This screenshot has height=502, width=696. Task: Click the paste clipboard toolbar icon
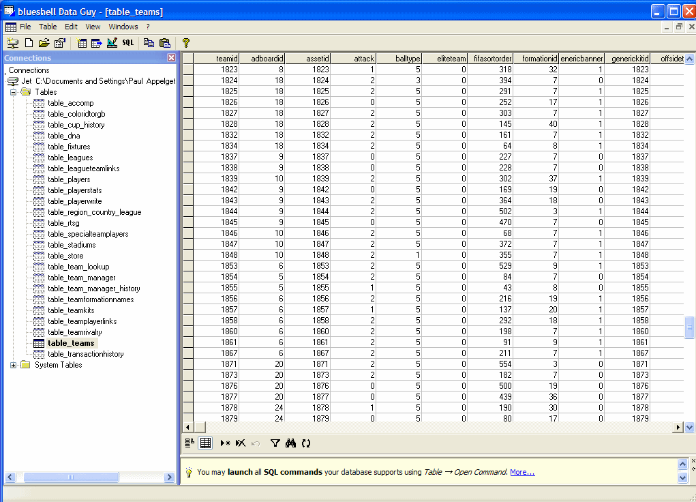tap(164, 43)
